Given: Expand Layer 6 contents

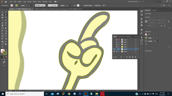Looking at the screenshot, I should 119,49.
